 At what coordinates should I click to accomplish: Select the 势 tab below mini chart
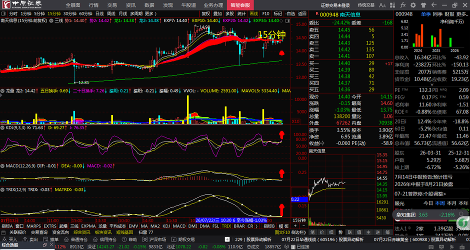tap(341, 232)
